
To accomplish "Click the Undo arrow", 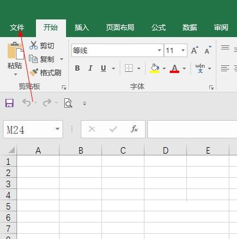I will 27,103.
